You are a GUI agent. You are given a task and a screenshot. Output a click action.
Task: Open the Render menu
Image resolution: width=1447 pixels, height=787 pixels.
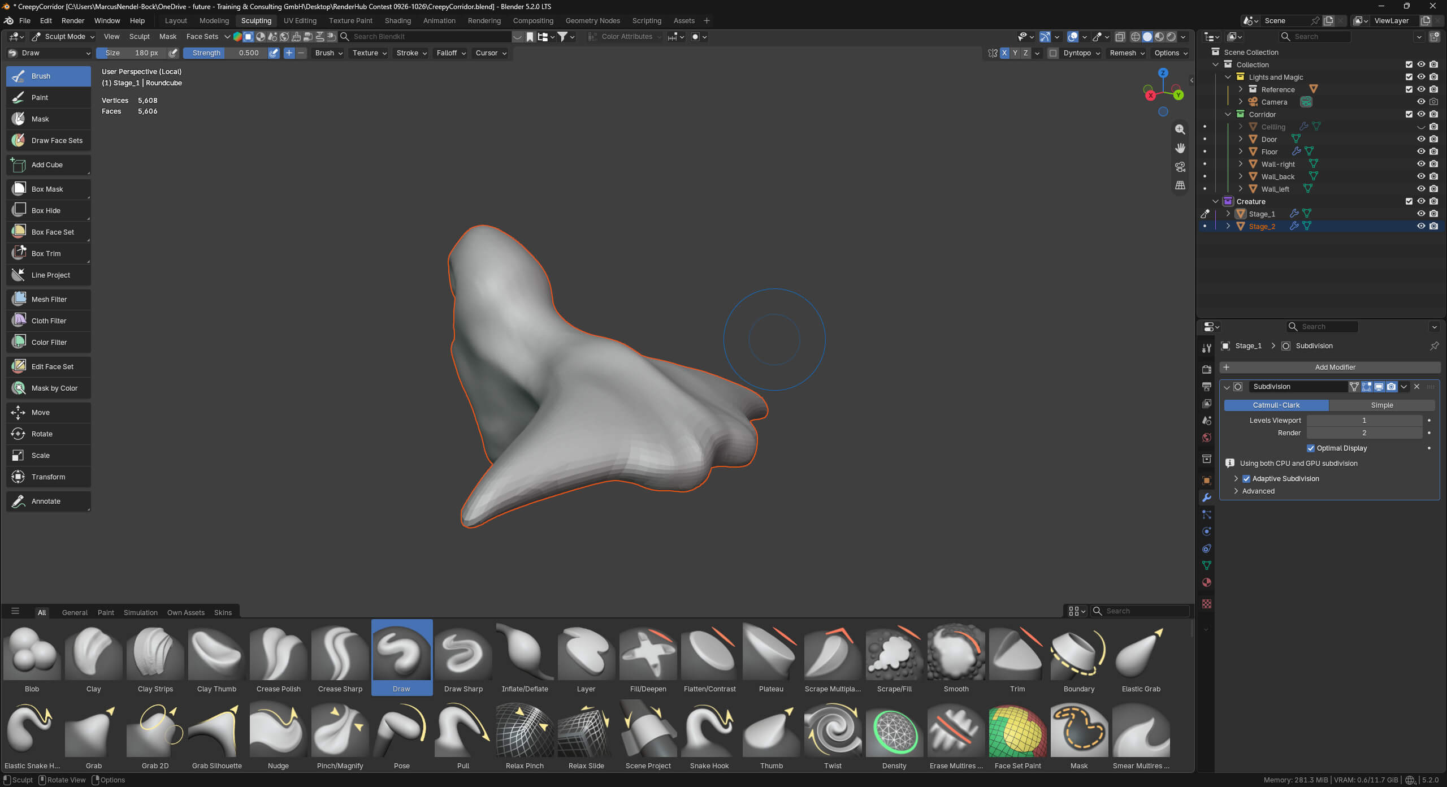[73, 20]
